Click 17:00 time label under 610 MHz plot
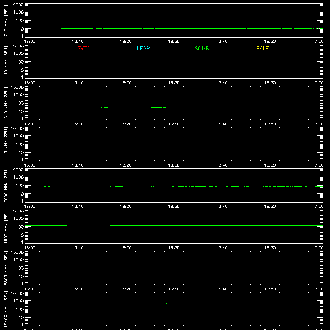 click(x=318, y=124)
